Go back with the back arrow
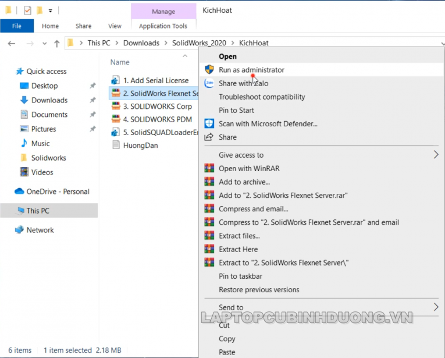445x358 pixels. click(x=12, y=44)
